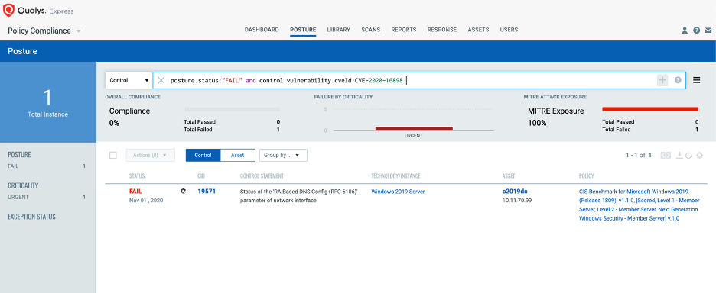
Task: Switch to the Control view button
Action: click(x=203, y=156)
